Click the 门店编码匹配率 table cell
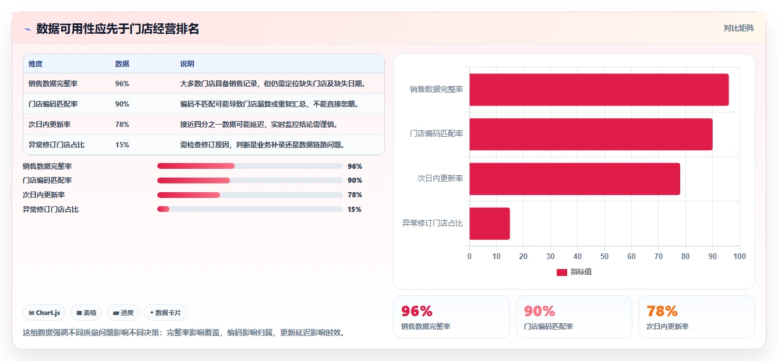778x361 pixels. click(x=53, y=104)
